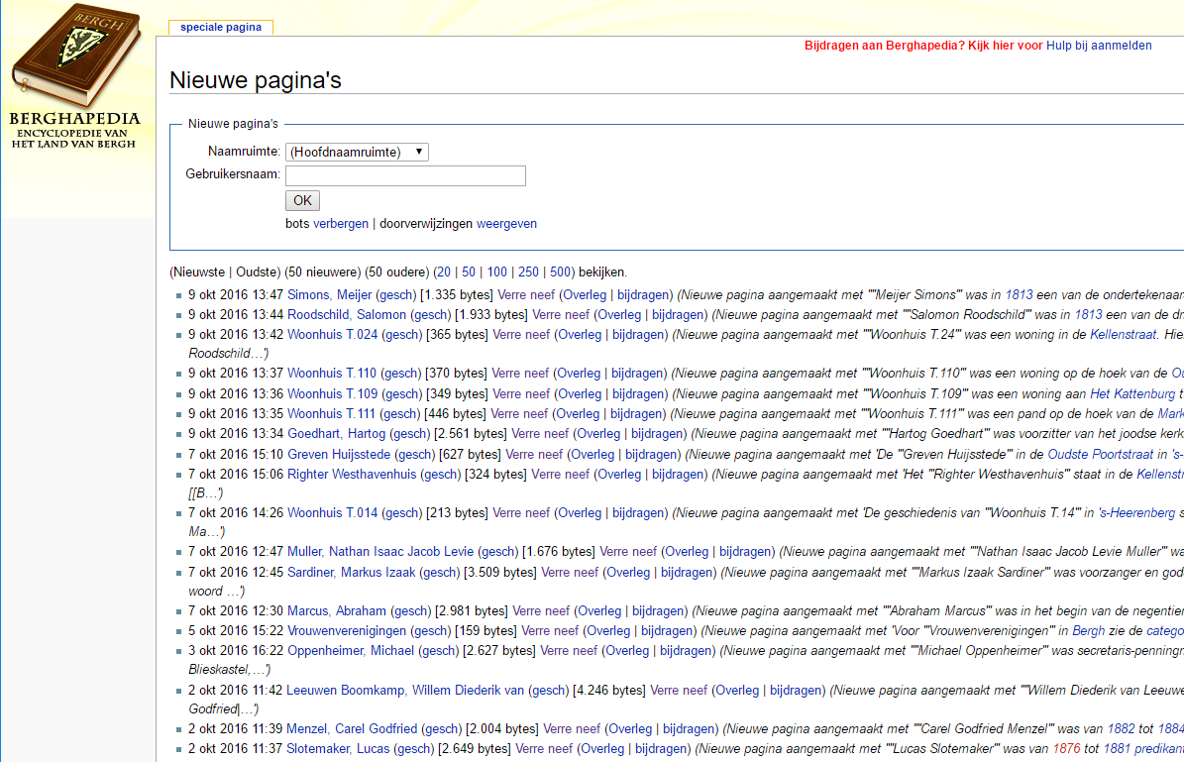The image size is (1184, 762).
Task: Submit the form with the OK button
Action: pos(303,201)
